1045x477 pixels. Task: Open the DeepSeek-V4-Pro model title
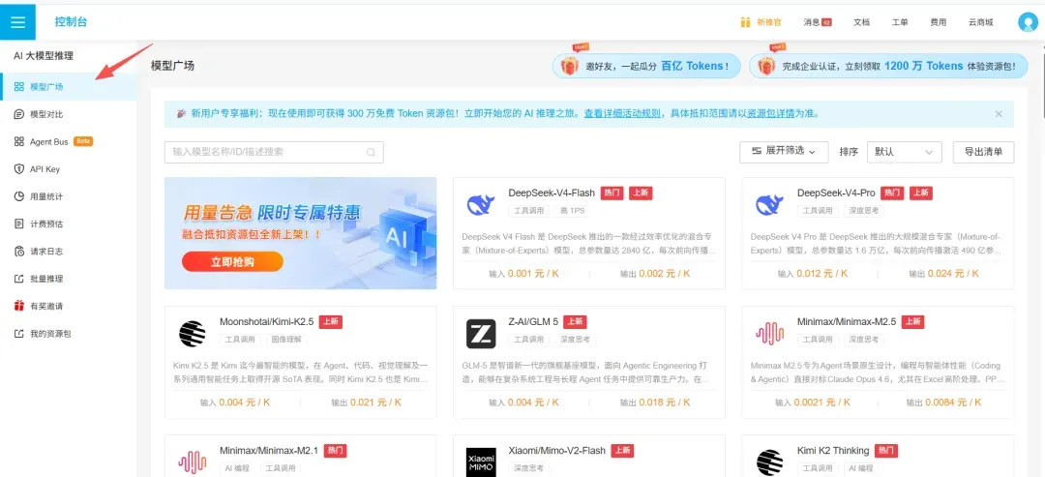[x=836, y=194]
